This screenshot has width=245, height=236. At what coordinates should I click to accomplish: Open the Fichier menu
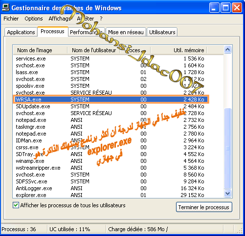pos(11,19)
